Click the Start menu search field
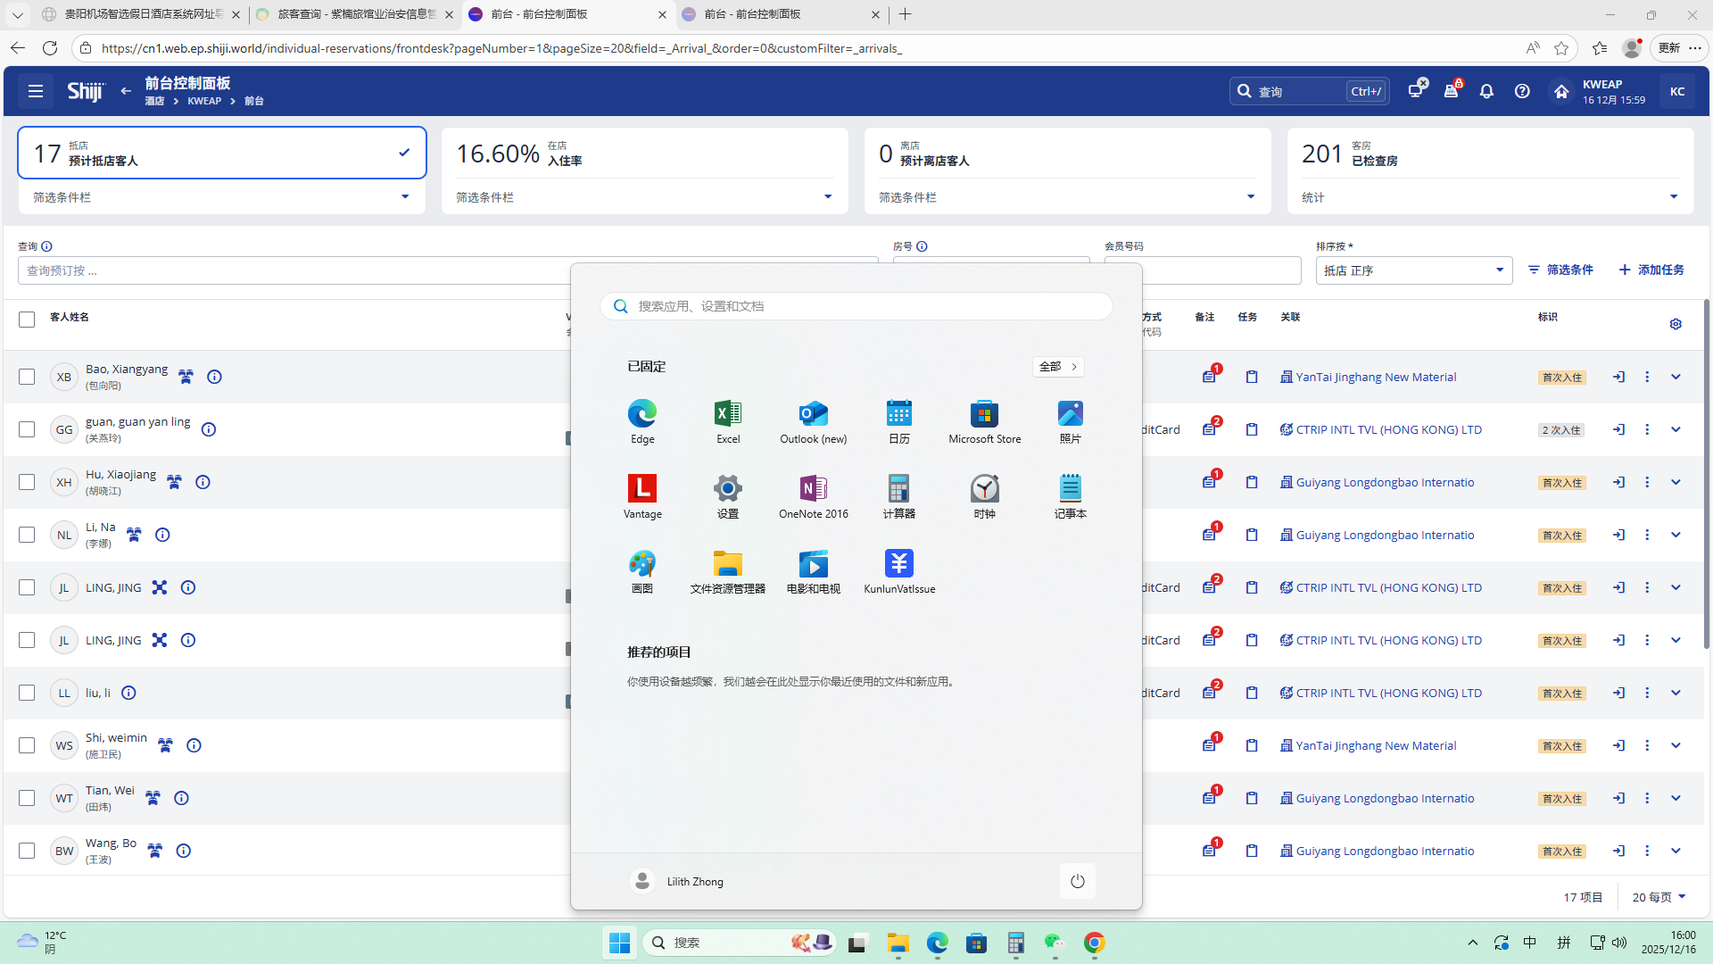1713x964 pixels. tap(856, 306)
